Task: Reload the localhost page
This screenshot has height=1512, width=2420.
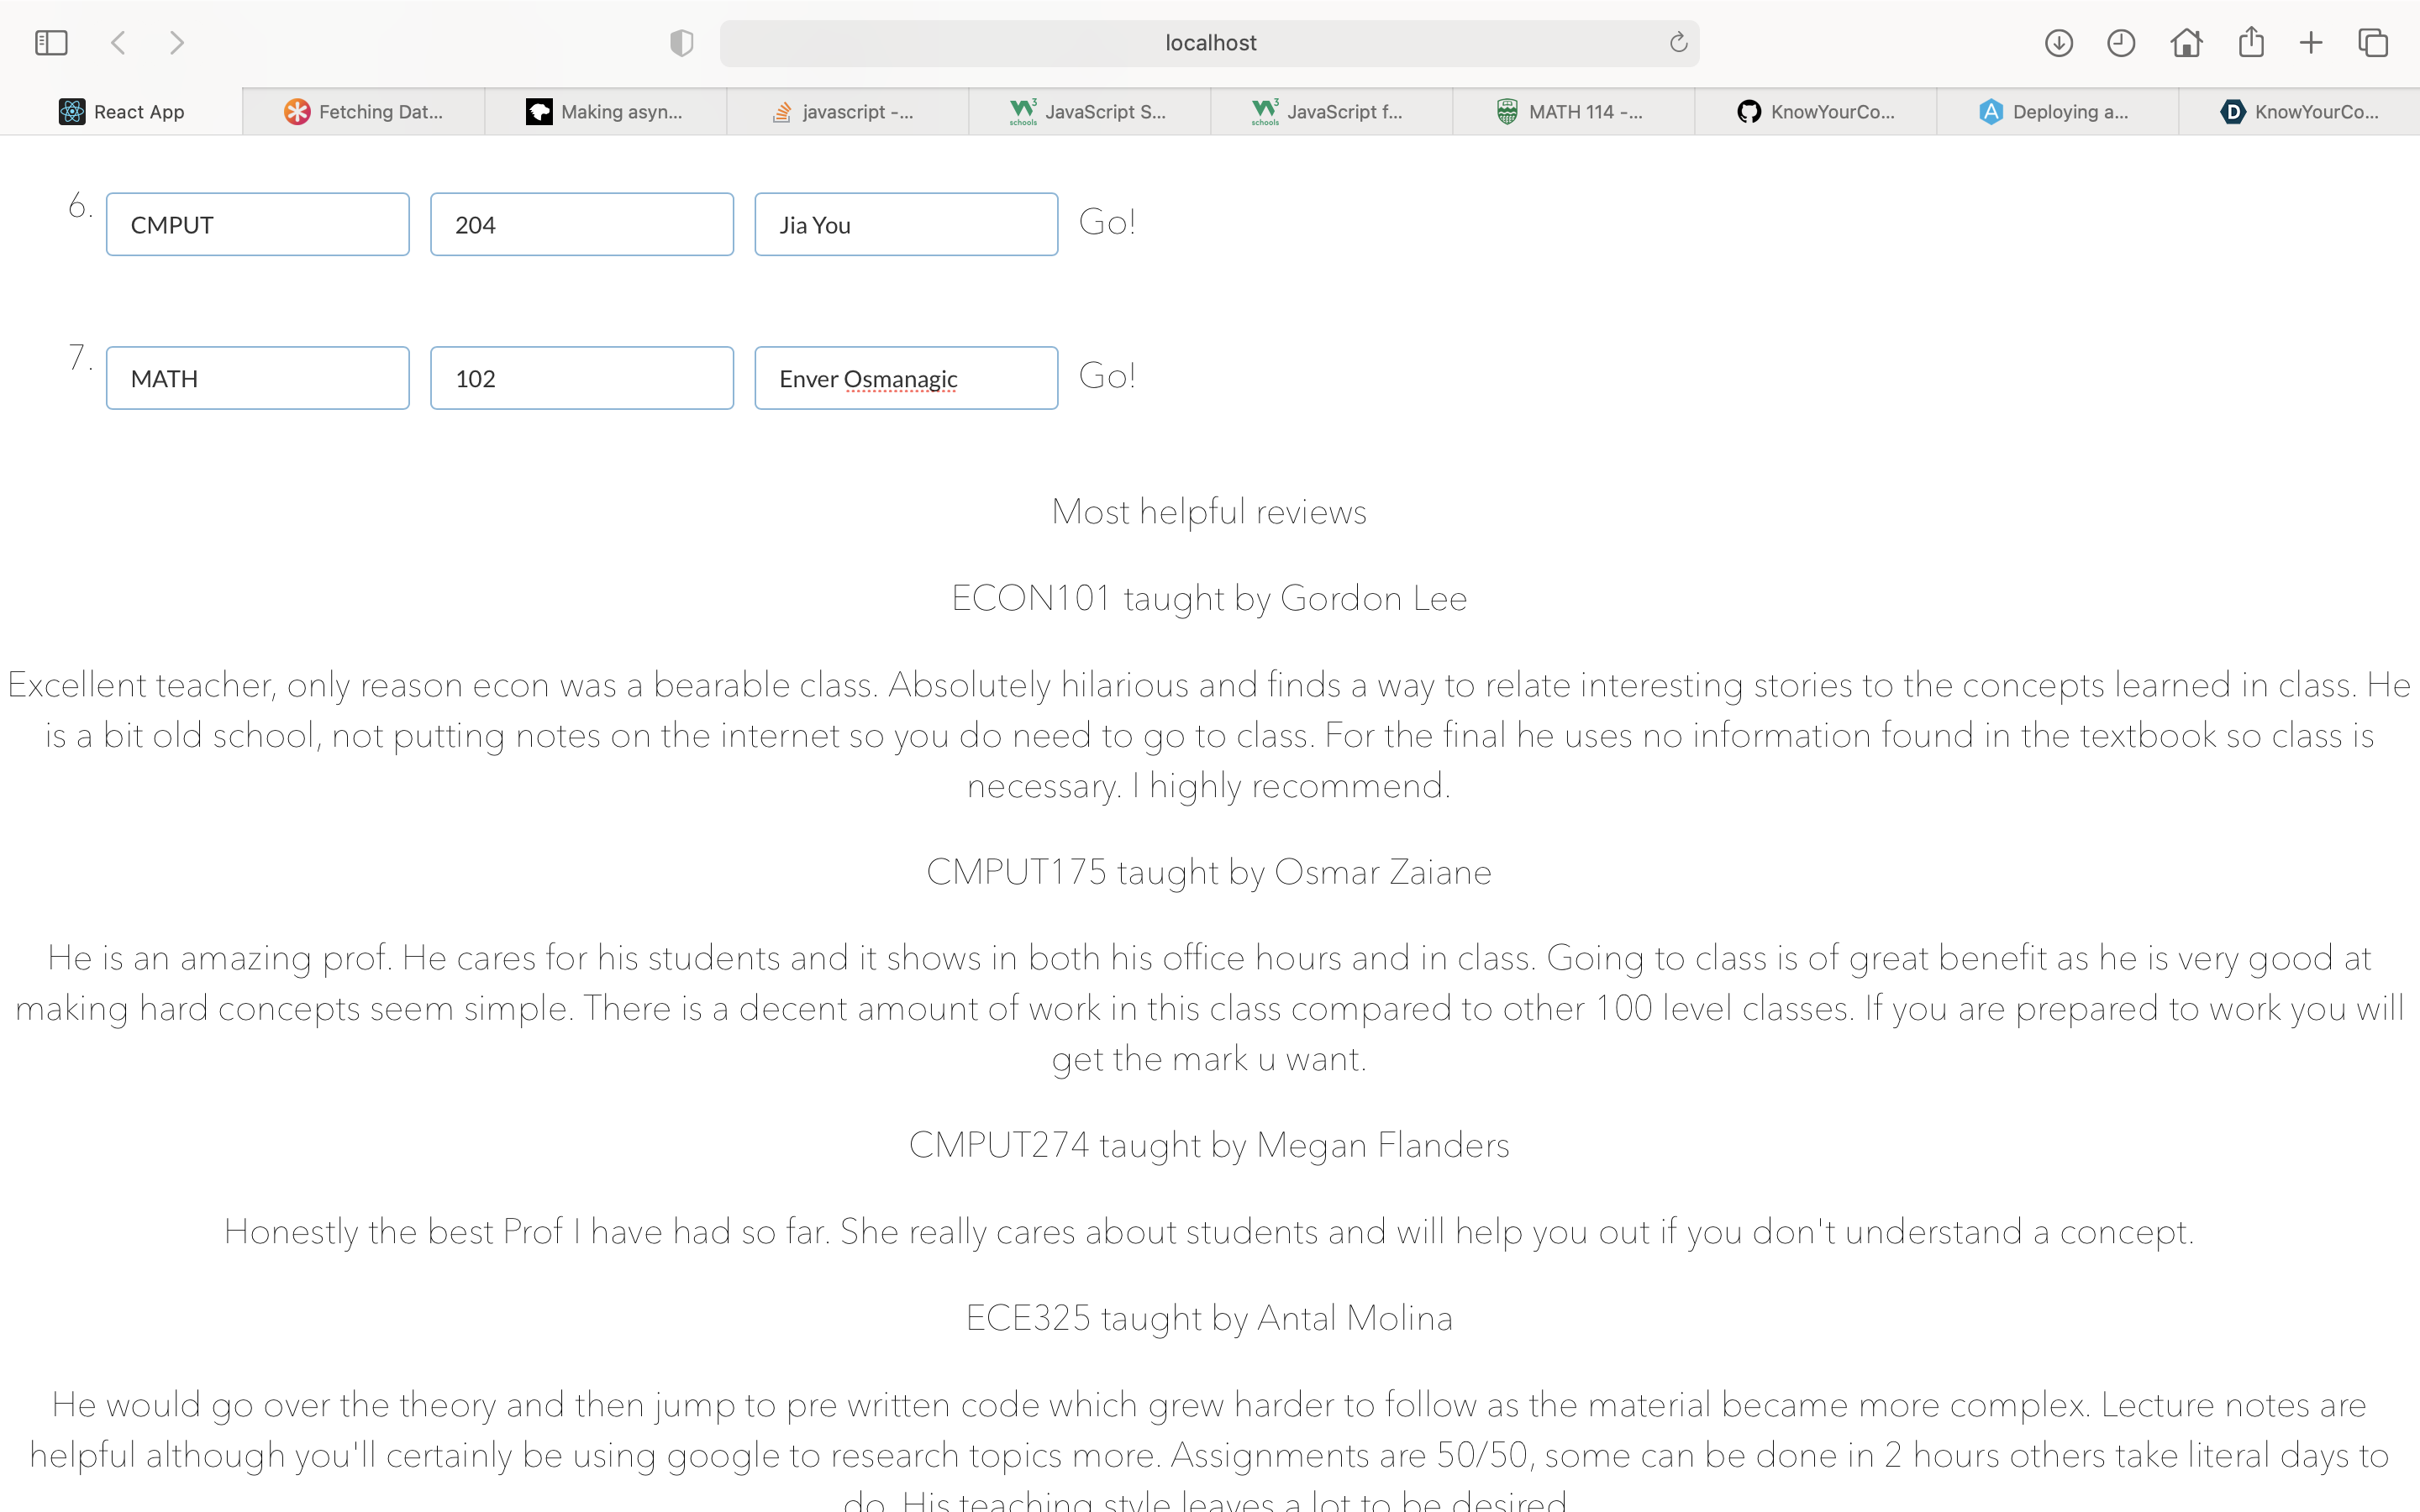Action: tap(1678, 43)
